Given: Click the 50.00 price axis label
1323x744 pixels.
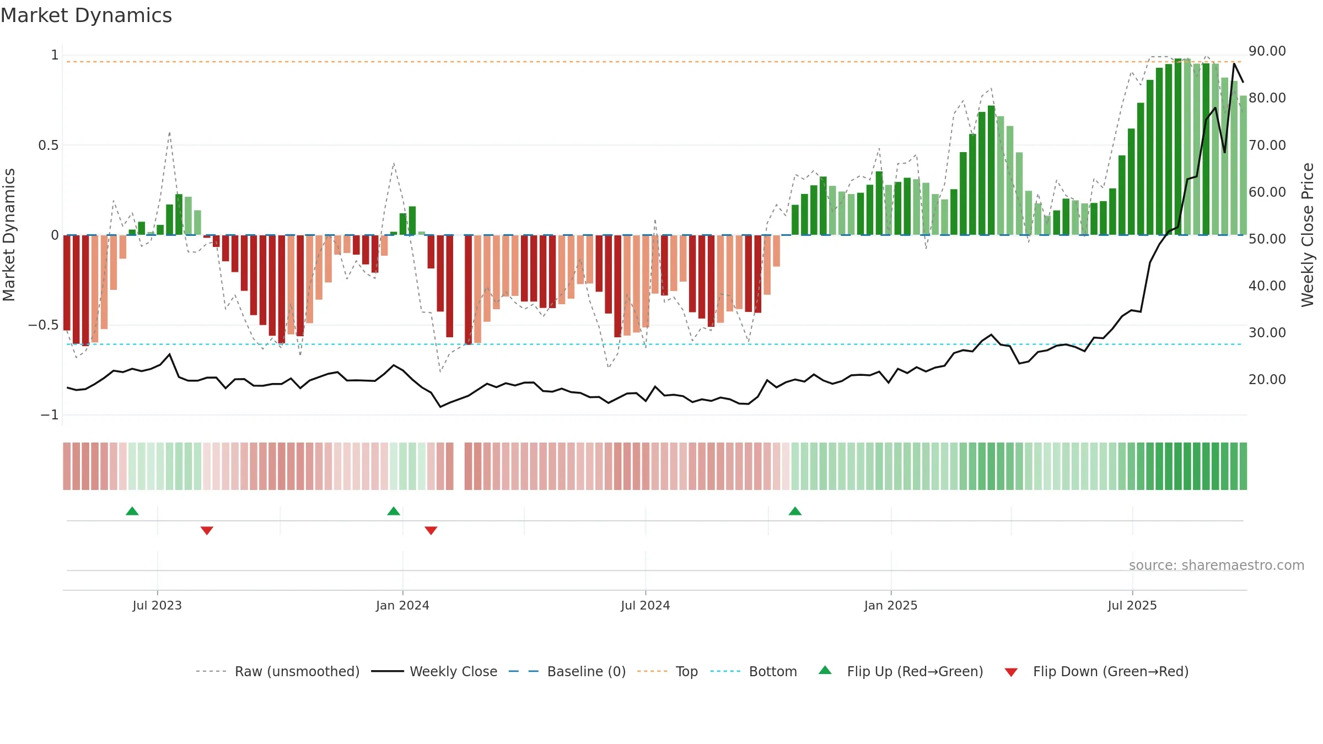Looking at the screenshot, I should pyautogui.click(x=1267, y=239).
